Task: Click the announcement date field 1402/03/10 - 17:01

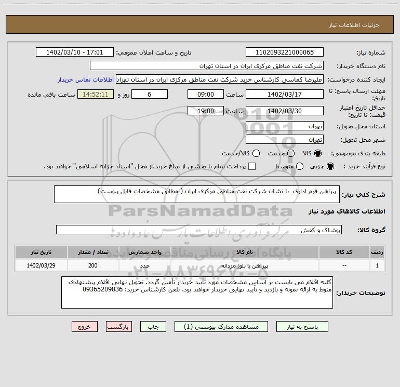Action: pos(75,52)
